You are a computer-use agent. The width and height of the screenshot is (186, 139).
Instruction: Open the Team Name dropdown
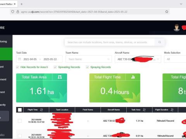coord(89,59)
